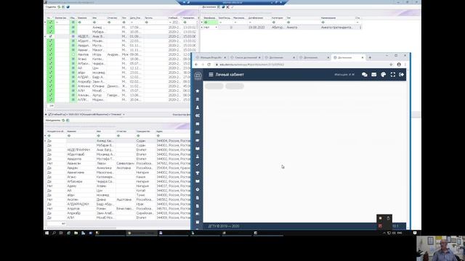The height and width of the screenshot is (261, 465).
Task: Toggle first-column checkbox in Ахмед student row
Action: click(x=50, y=28)
